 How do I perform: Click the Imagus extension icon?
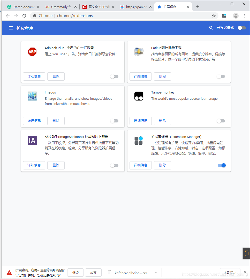pos(32,96)
